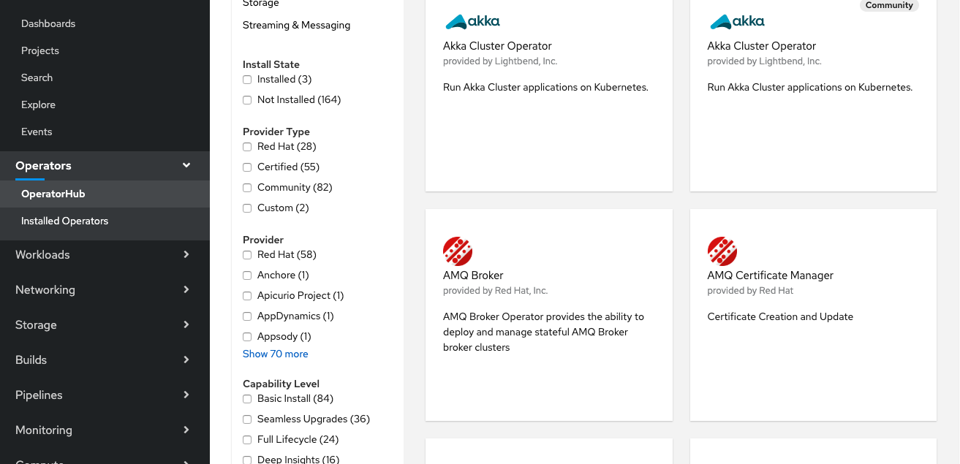Open Dashboards in the sidebar
This screenshot has width=960, height=464.
(48, 23)
